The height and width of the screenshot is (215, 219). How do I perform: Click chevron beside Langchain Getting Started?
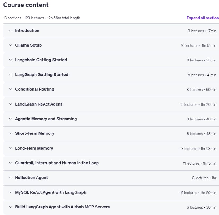point(10,60)
